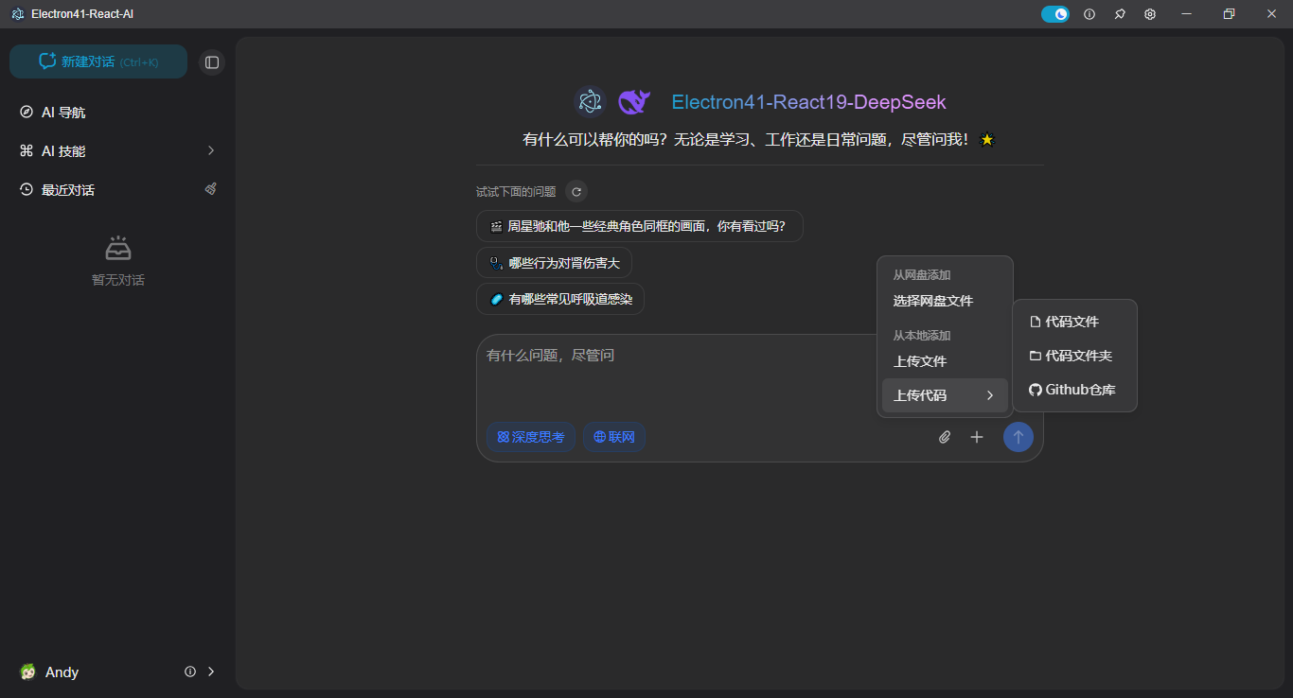Click the Electron logo icon
Image resolution: width=1293 pixels, height=698 pixels.
click(590, 101)
